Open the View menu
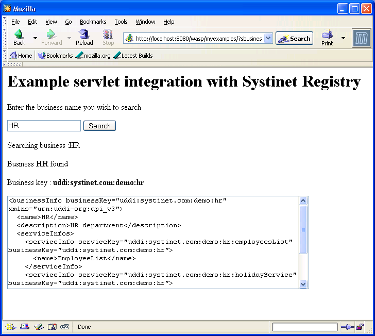This screenshot has height=336, width=375. click(x=51, y=22)
